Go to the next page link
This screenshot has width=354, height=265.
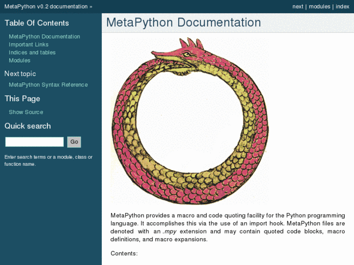click(298, 6)
